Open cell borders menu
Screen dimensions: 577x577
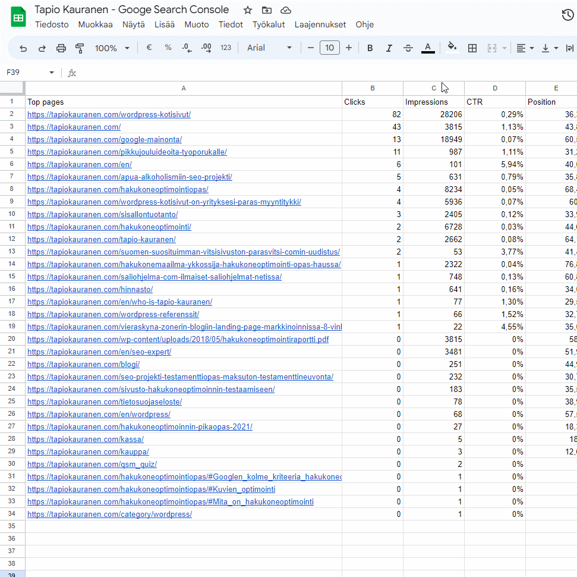coord(472,48)
